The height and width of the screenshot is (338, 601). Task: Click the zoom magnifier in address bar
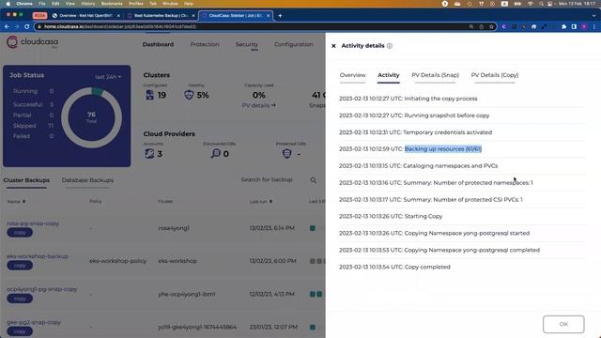pyautogui.click(x=471, y=26)
